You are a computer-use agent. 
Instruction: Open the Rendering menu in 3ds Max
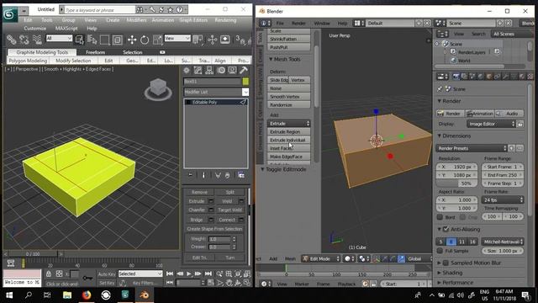[225, 20]
